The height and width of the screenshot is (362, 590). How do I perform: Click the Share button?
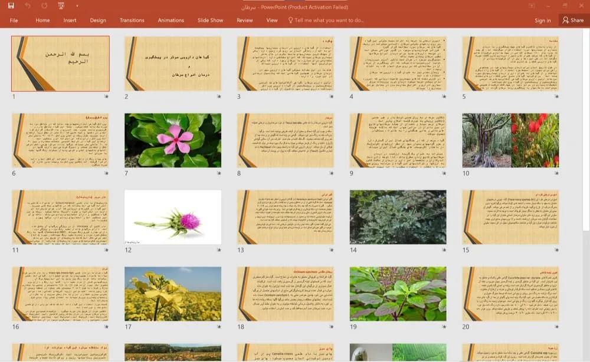(573, 20)
